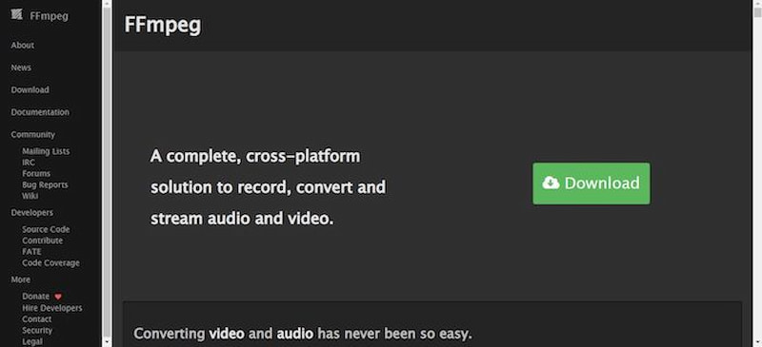The width and height of the screenshot is (762, 347).
Task: Open Bug Reports link
Action: tap(45, 184)
